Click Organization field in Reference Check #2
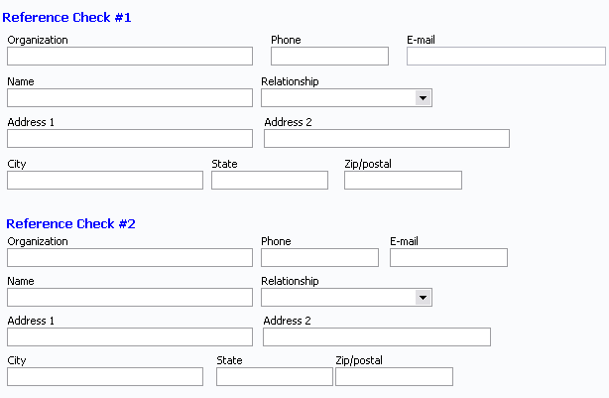This screenshot has height=398, width=609. pyautogui.click(x=130, y=257)
